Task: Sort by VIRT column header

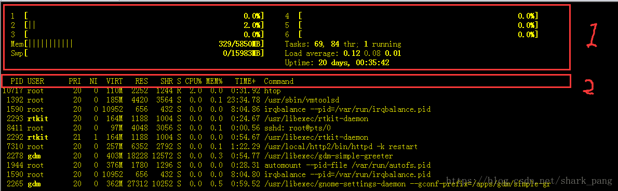Action: [115, 81]
